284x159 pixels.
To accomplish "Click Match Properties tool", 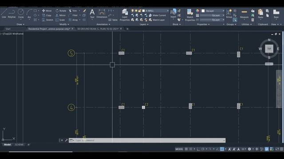I will click(x=190, y=15).
